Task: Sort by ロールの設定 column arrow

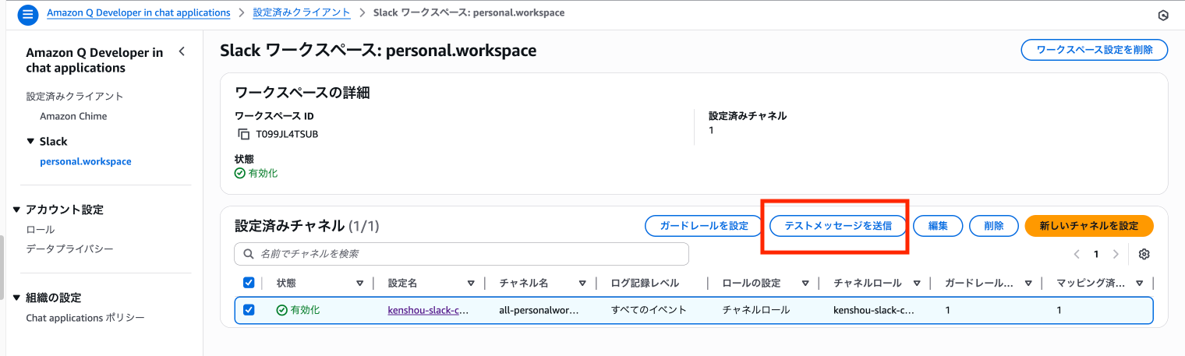Action: pyautogui.click(x=805, y=284)
